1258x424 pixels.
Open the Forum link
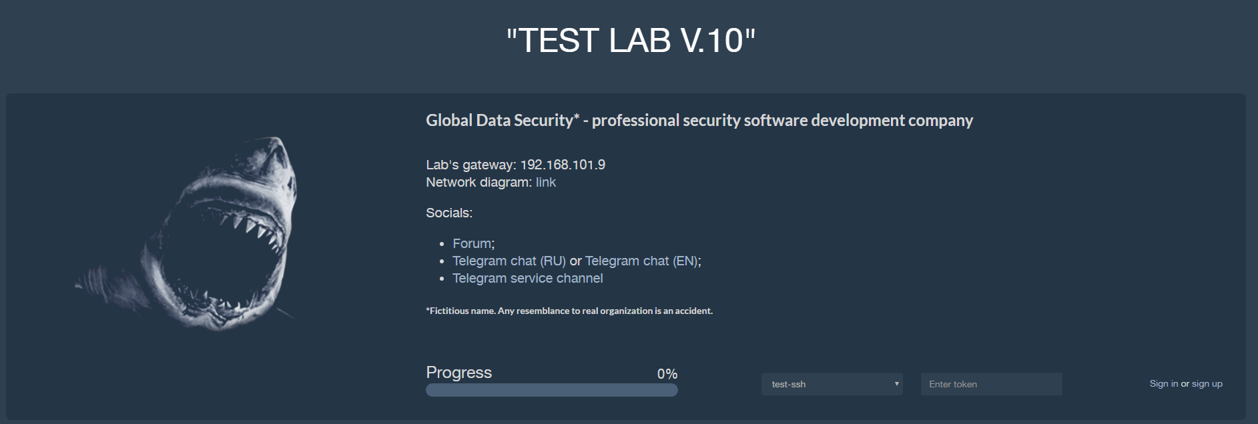coord(472,244)
